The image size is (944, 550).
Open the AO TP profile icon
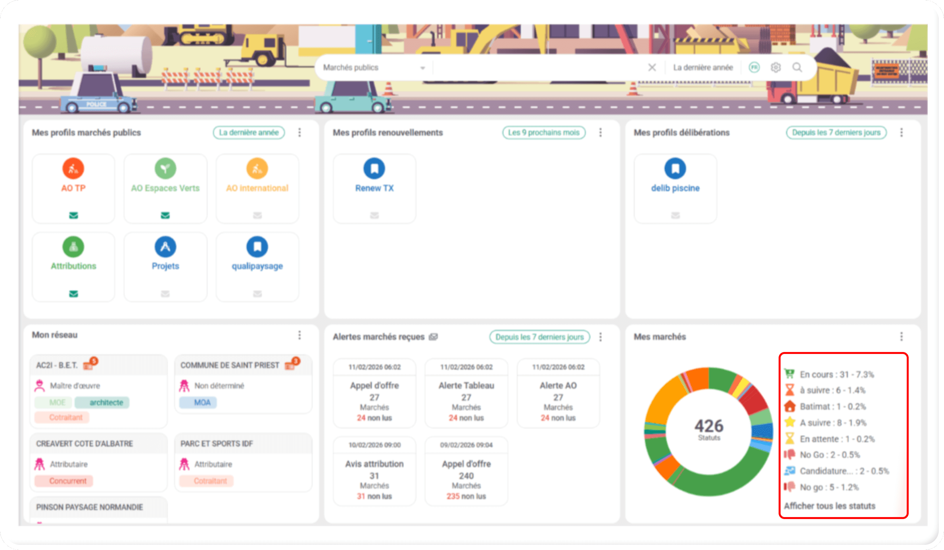(73, 169)
